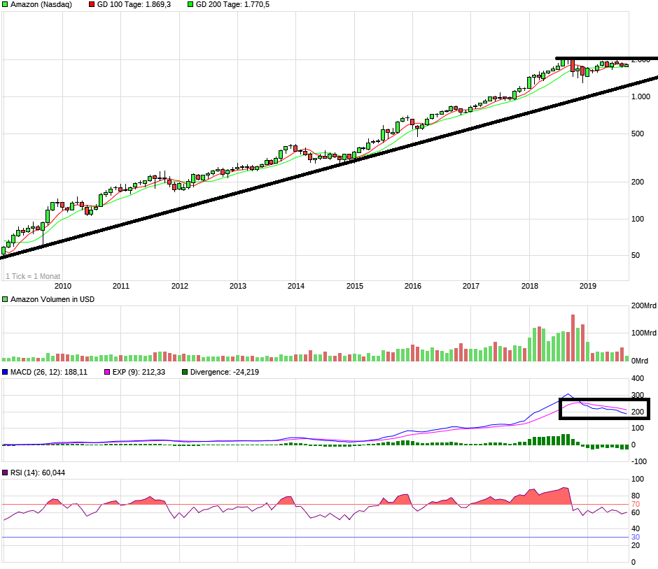Click the 100Mrd volume axis label

[644, 333]
